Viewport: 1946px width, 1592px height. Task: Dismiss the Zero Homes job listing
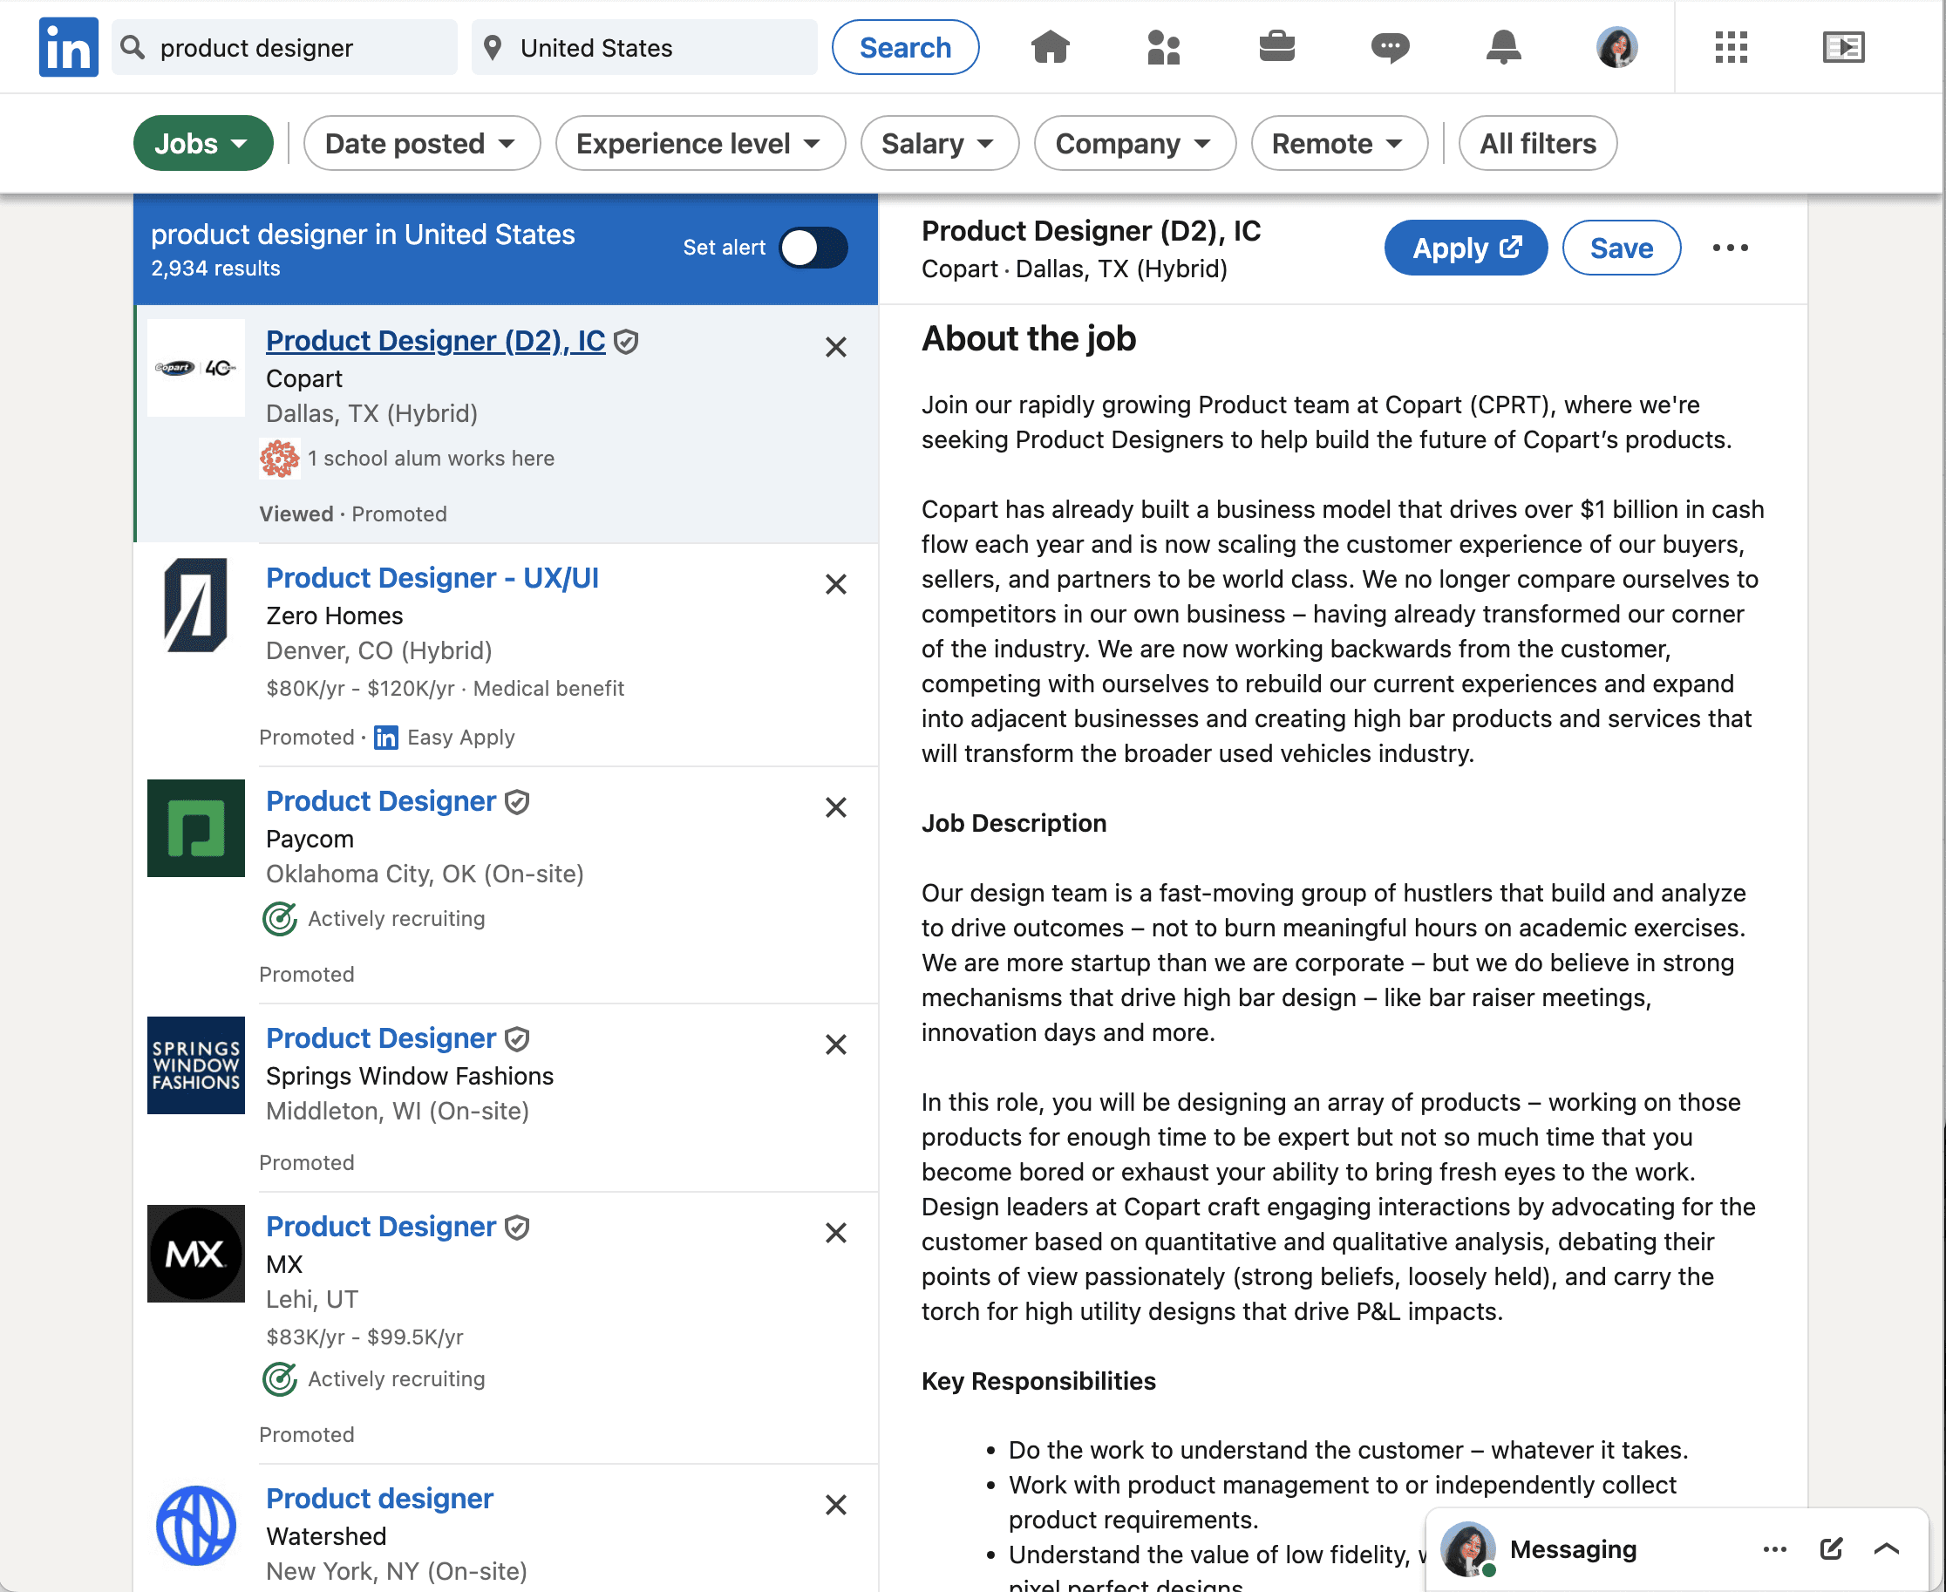tap(835, 584)
